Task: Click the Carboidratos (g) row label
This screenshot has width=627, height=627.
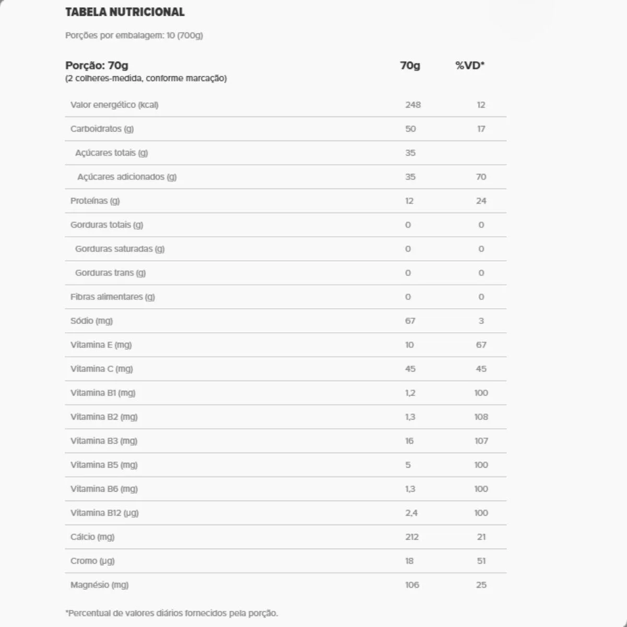Action: [x=102, y=129]
